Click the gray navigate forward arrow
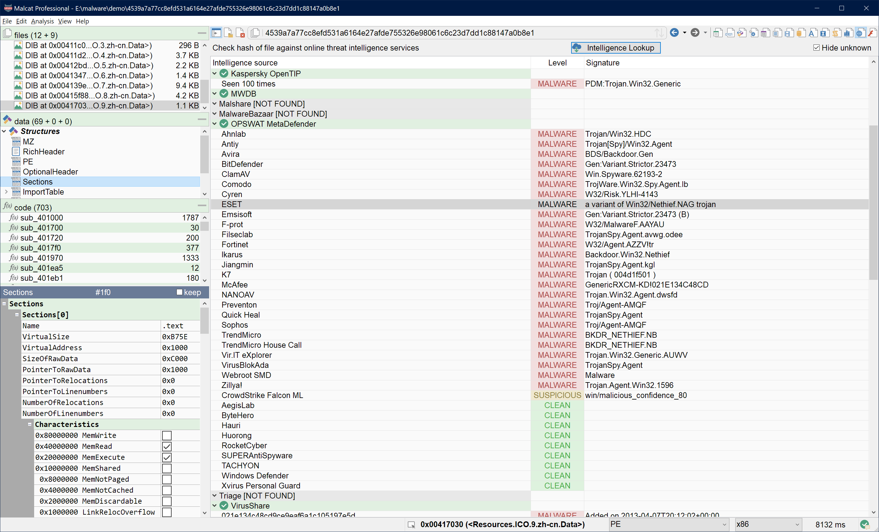Image resolution: width=879 pixels, height=532 pixels. [x=695, y=33]
